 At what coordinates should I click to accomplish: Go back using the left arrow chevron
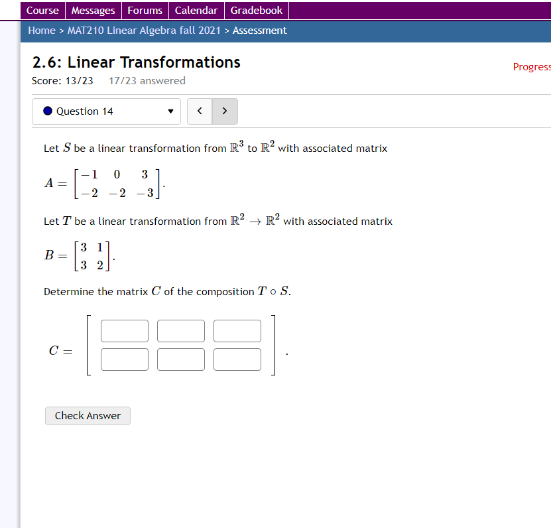click(200, 111)
